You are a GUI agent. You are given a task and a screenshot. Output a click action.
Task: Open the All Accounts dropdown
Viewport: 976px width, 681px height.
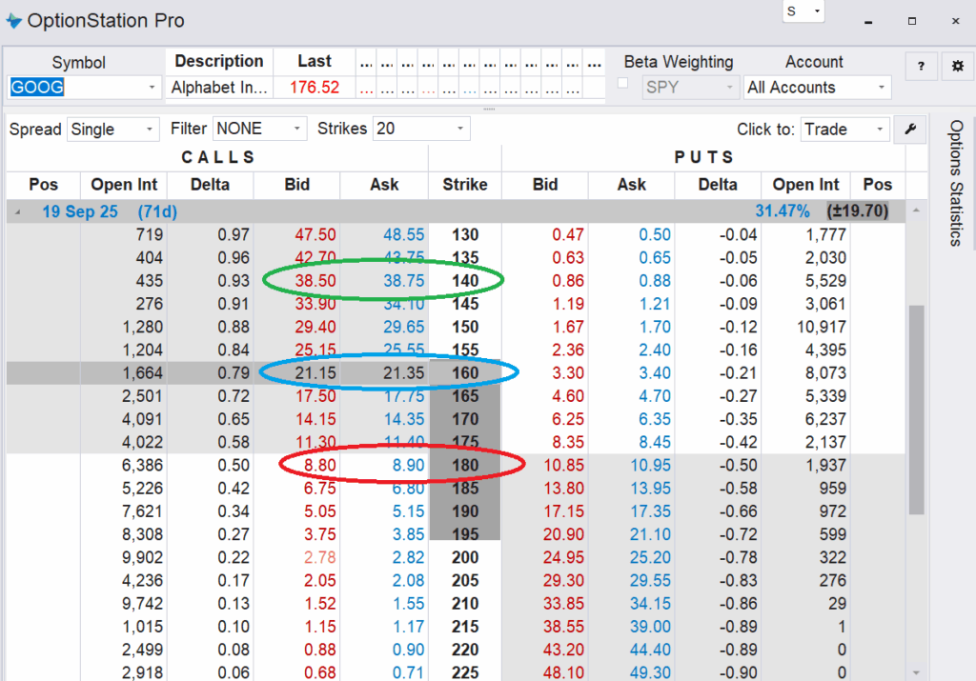tap(817, 88)
